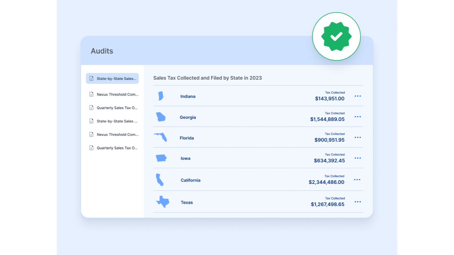Open the first Quarterly Sales Tax O... report

(x=113, y=108)
